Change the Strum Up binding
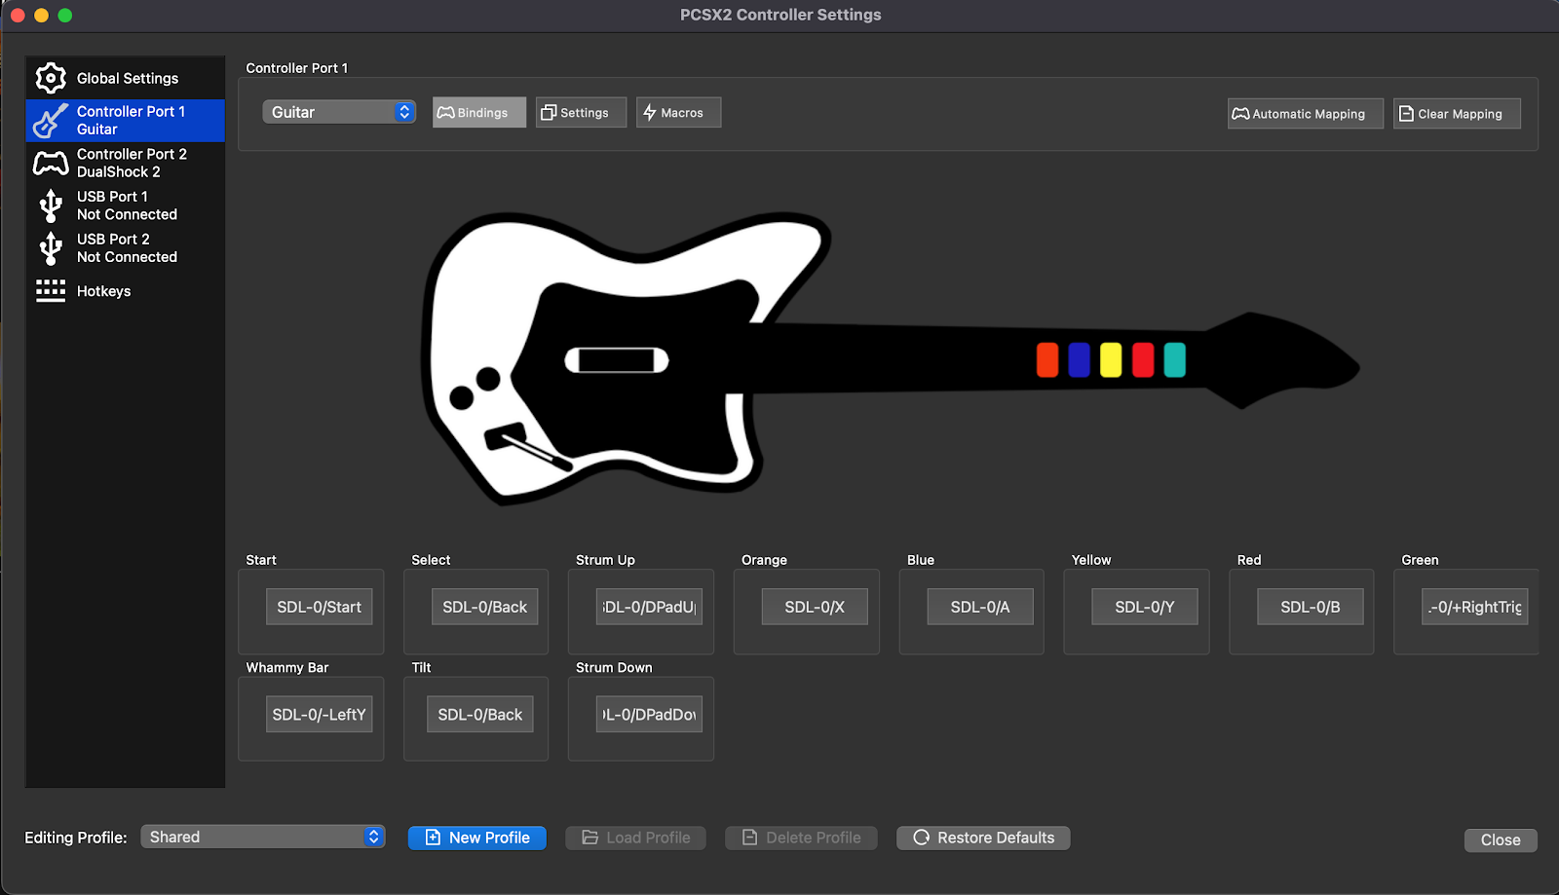 point(649,607)
